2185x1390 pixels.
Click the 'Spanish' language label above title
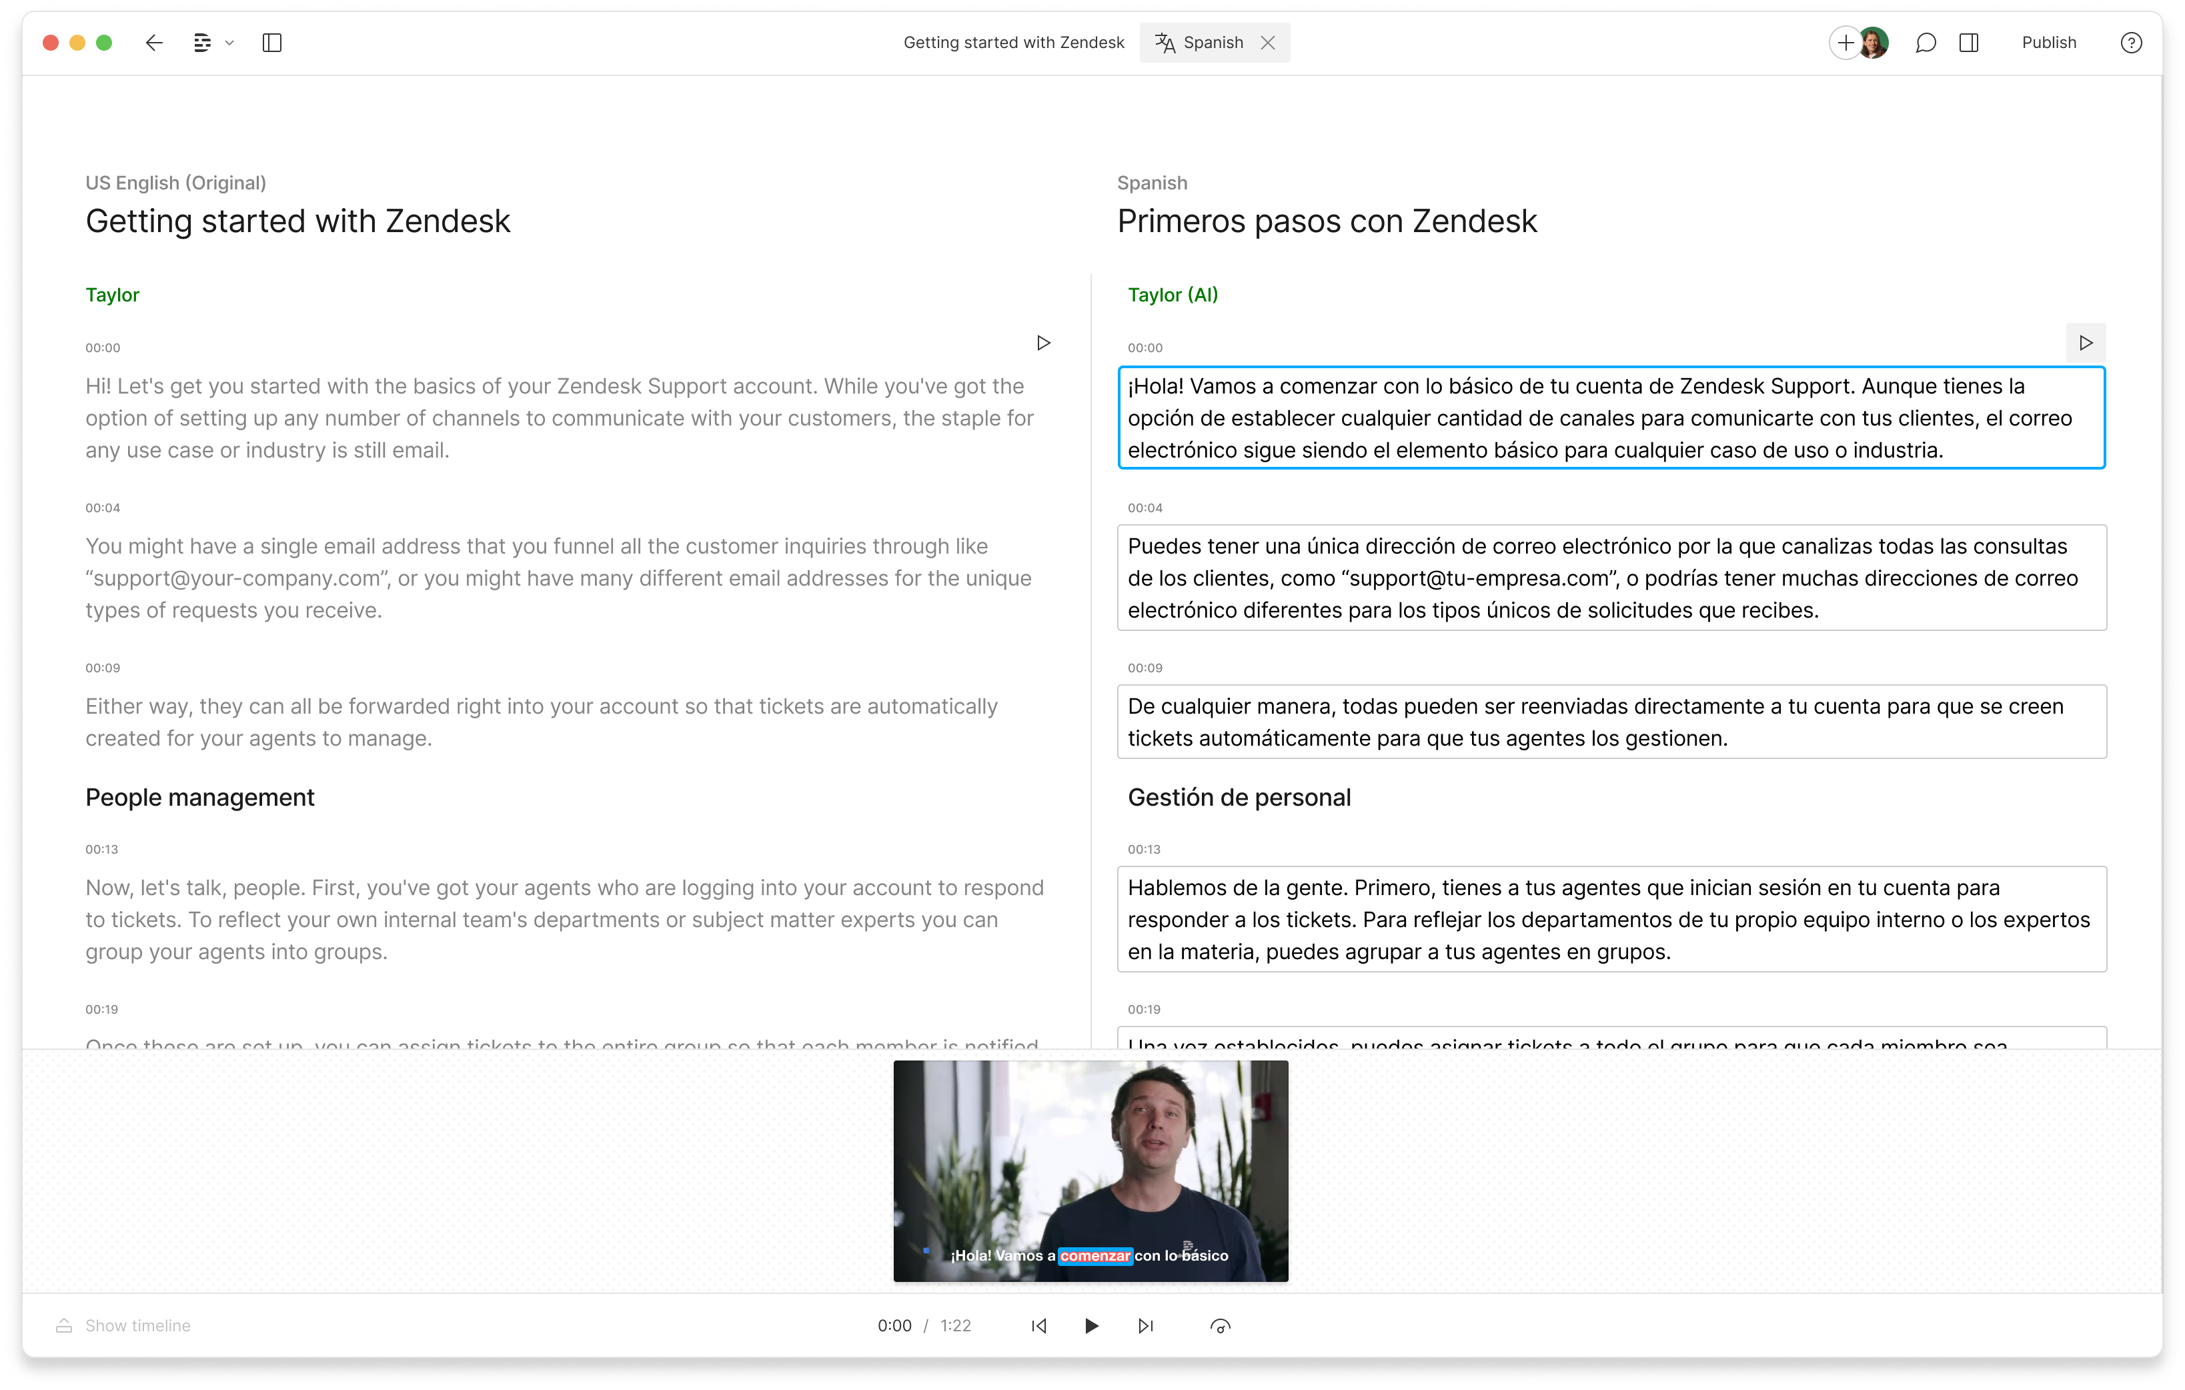click(1151, 182)
